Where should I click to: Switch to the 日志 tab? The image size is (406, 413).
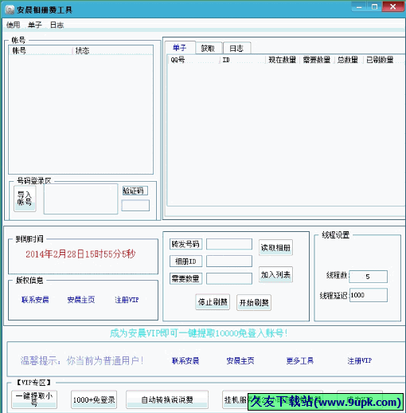click(x=236, y=49)
